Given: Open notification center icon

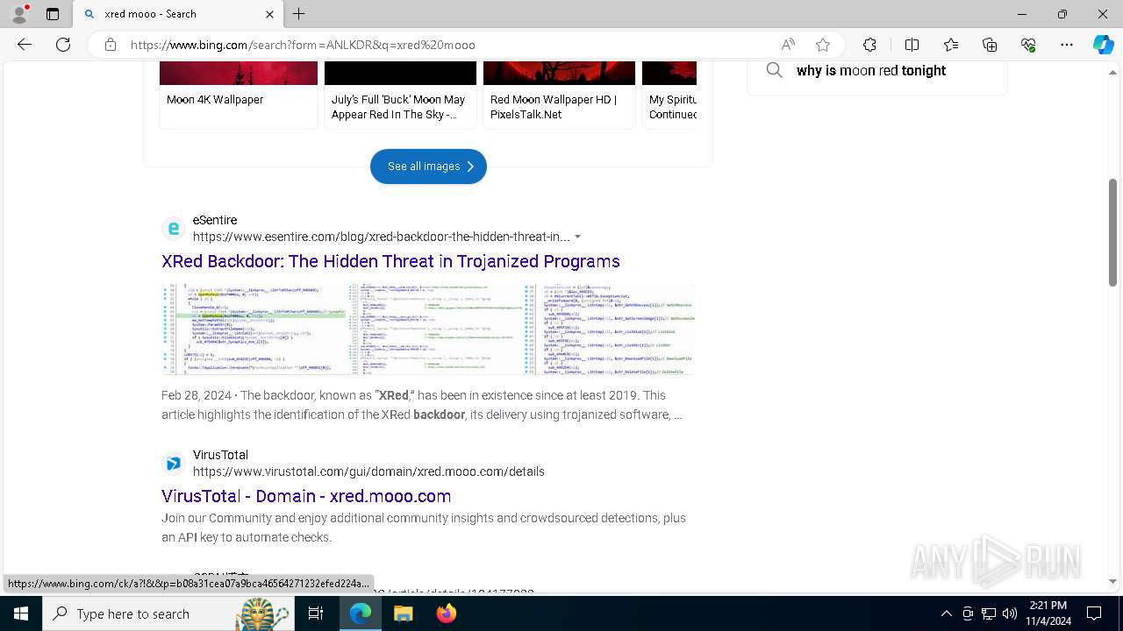Looking at the screenshot, I should click(x=1094, y=613).
